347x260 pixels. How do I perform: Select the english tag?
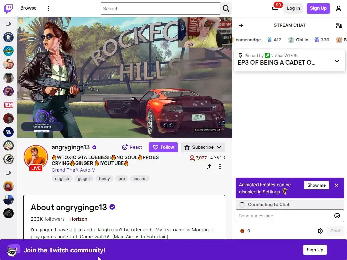tap(62, 179)
